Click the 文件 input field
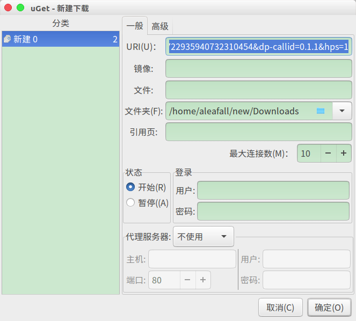356x321 pixels. coord(259,90)
